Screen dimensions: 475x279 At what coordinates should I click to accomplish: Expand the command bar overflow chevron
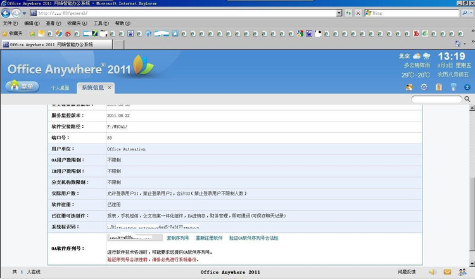point(472,42)
